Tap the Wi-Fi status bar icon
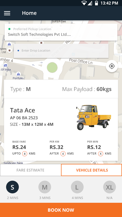Screen dimensions: 122x217 (84, 3)
